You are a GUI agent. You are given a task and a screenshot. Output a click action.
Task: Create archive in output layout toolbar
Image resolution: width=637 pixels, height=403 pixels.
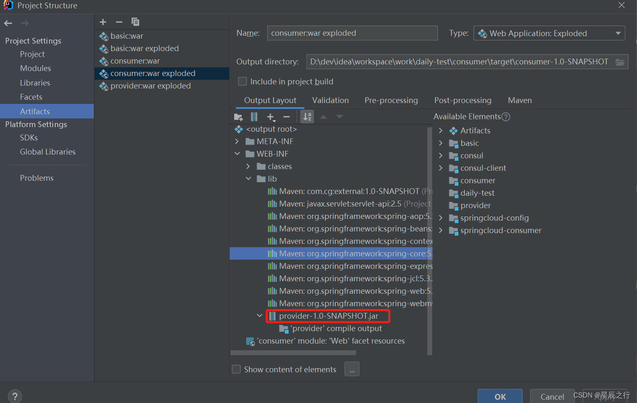(254, 117)
